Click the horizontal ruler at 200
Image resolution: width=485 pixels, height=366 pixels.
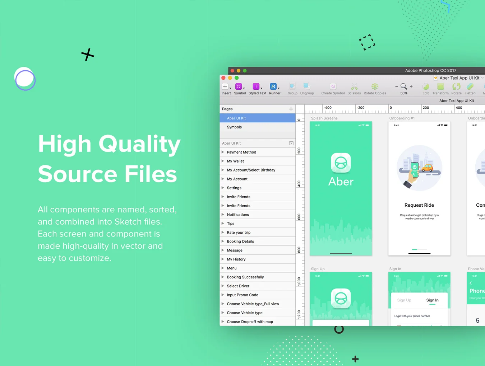pyautogui.click(x=426, y=108)
